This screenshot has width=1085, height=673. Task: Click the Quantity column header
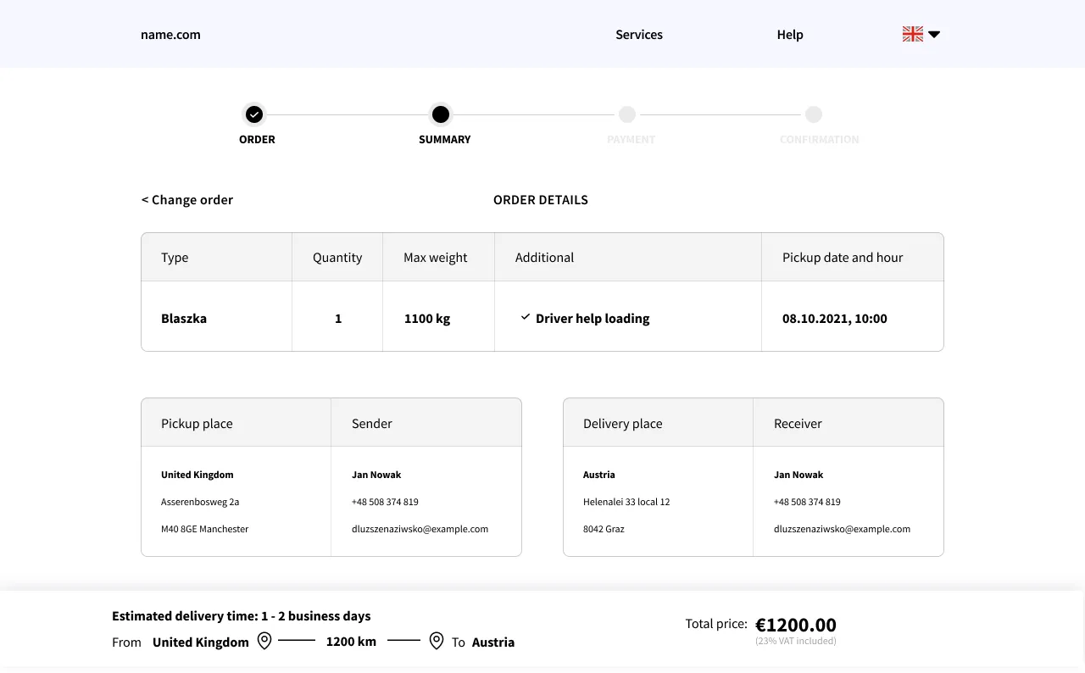pos(337,258)
